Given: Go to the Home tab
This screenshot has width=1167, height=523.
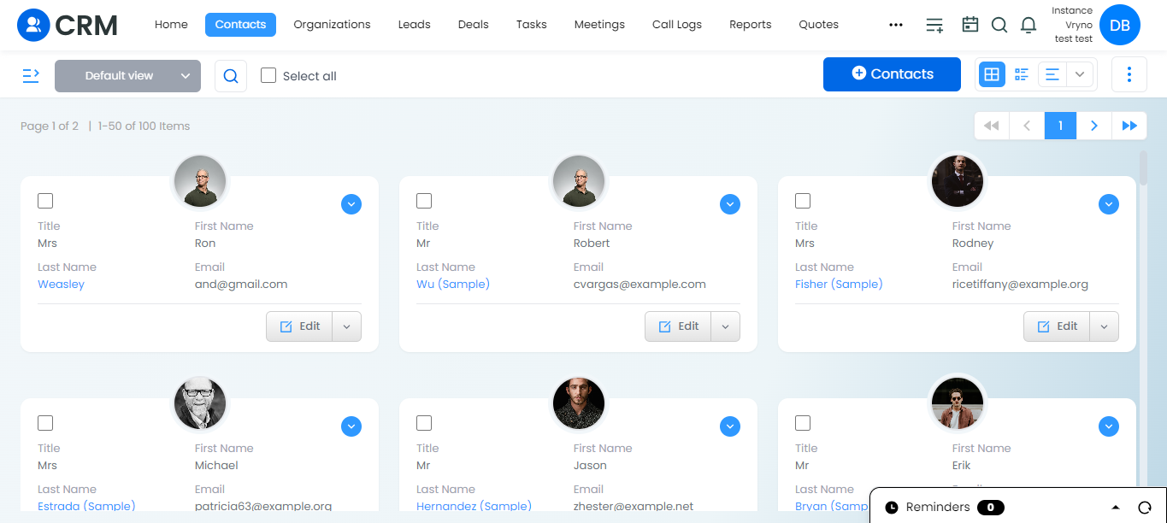Looking at the screenshot, I should click(x=171, y=25).
